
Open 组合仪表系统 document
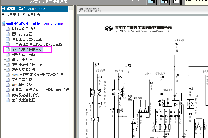tap(22, 60)
